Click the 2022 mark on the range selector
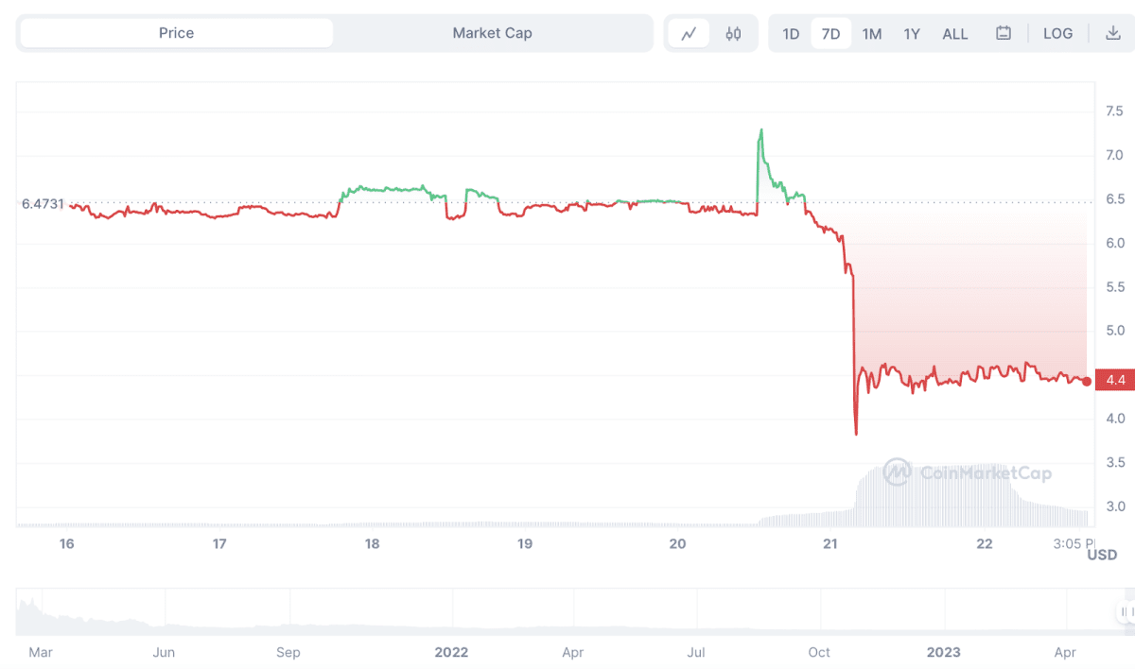This screenshot has width=1135, height=669. coord(451,652)
